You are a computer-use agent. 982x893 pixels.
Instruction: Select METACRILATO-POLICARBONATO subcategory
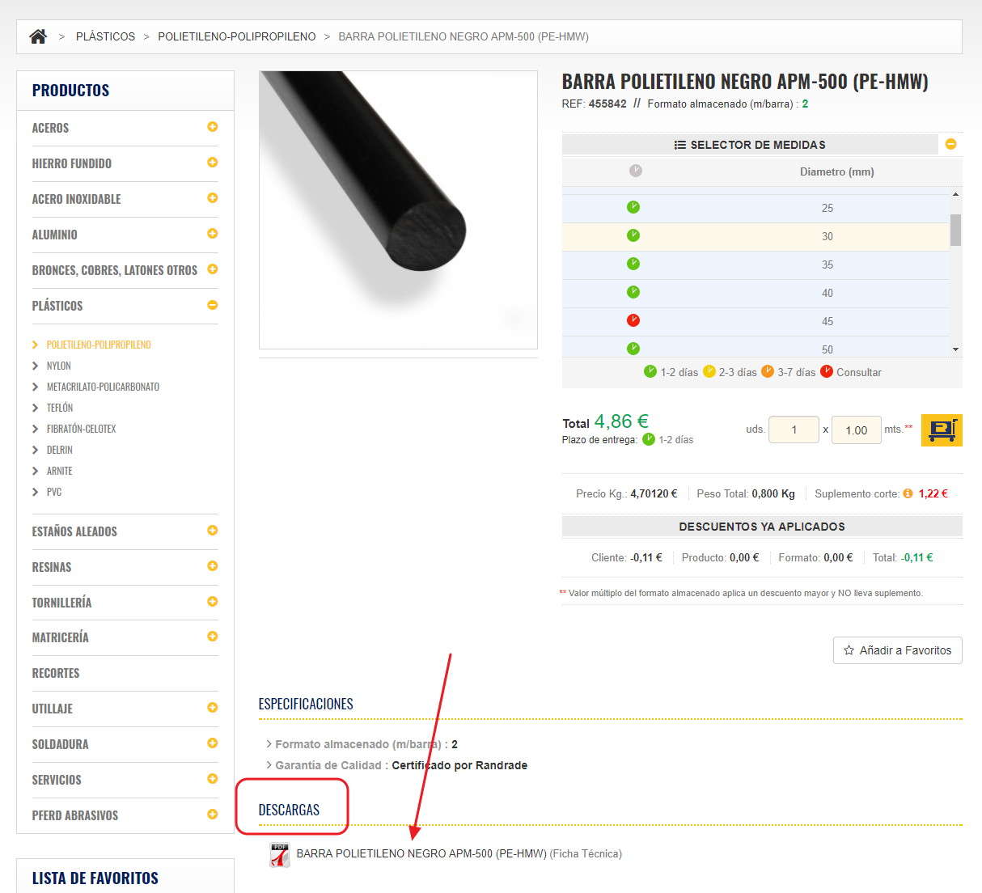click(x=103, y=387)
